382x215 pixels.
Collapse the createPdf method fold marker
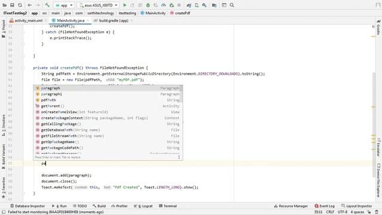point(23,68)
